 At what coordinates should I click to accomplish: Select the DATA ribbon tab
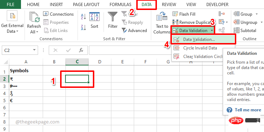[147, 5]
